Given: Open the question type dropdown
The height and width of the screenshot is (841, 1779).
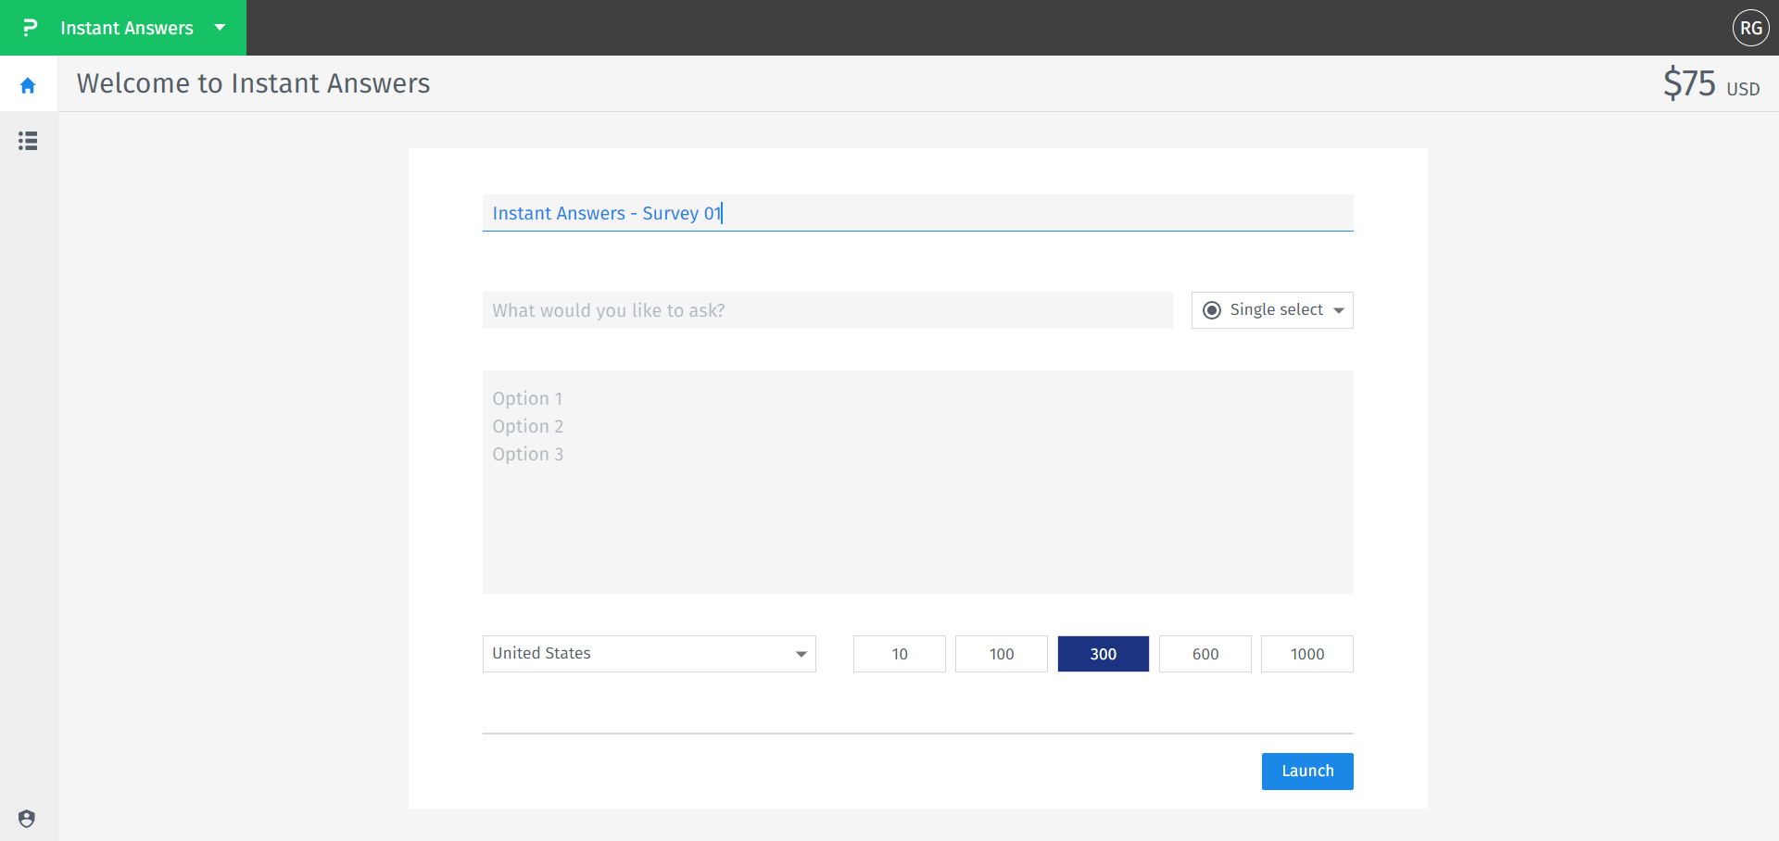Looking at the screenshot, I should tap(1339, 310).
